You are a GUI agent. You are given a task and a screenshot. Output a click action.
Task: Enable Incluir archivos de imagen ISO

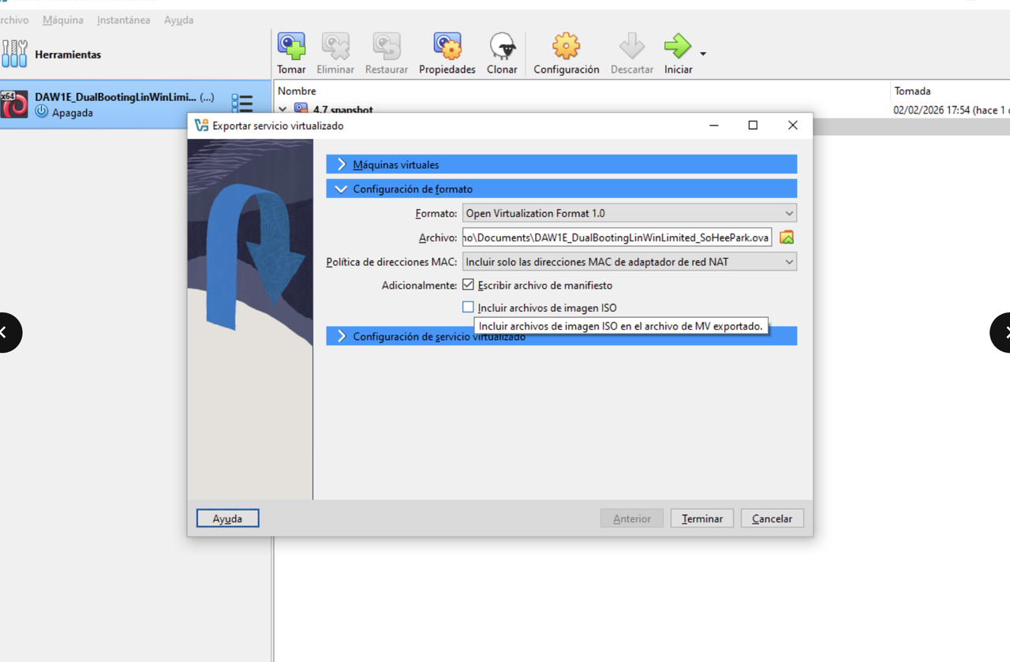pos(467,307)
